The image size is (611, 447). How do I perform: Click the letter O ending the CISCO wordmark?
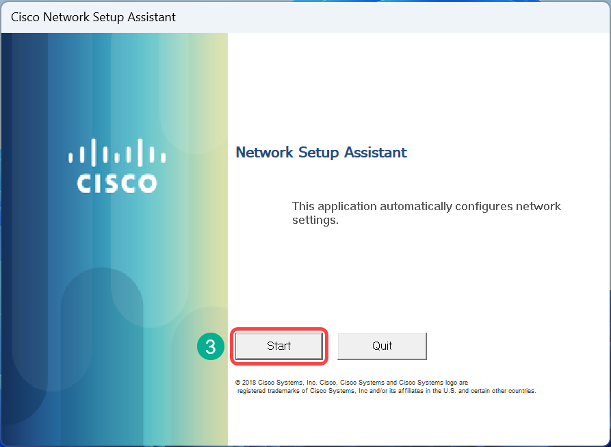coord(148,183)
